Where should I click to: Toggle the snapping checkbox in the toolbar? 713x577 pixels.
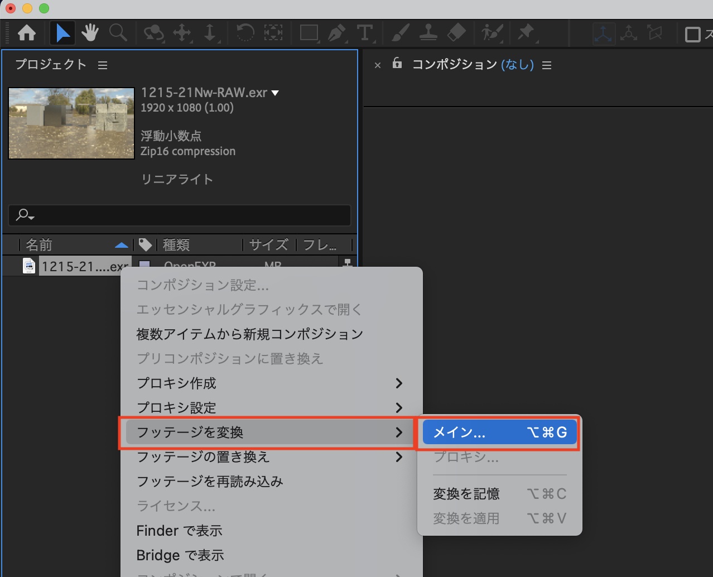(692, 35)
